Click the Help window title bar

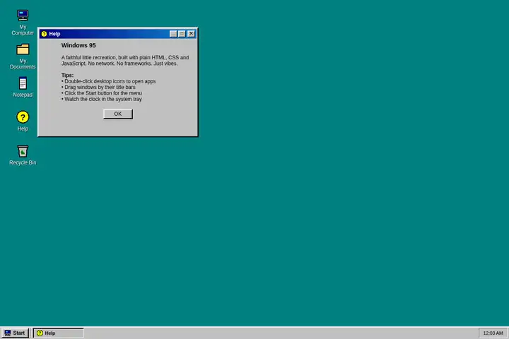coord(118,34)
